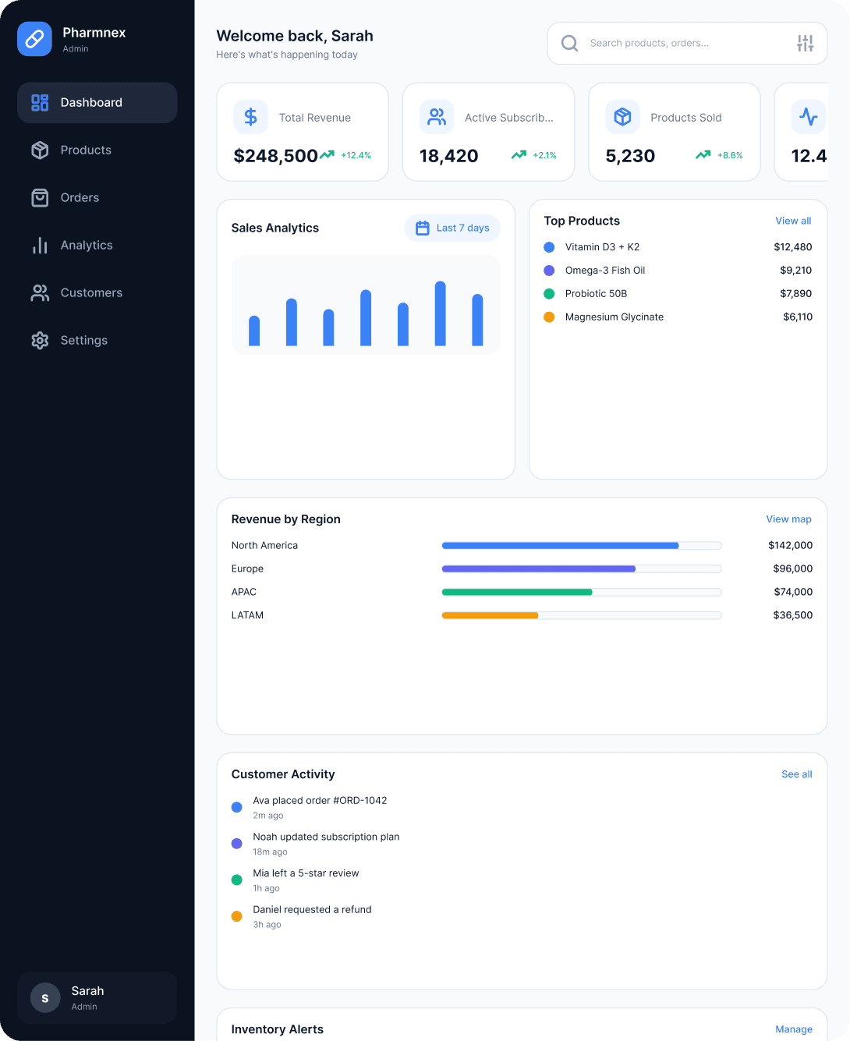
Task: Click the blue dot beside Vitamin D3 + K2
Action: tap(549, 247)
